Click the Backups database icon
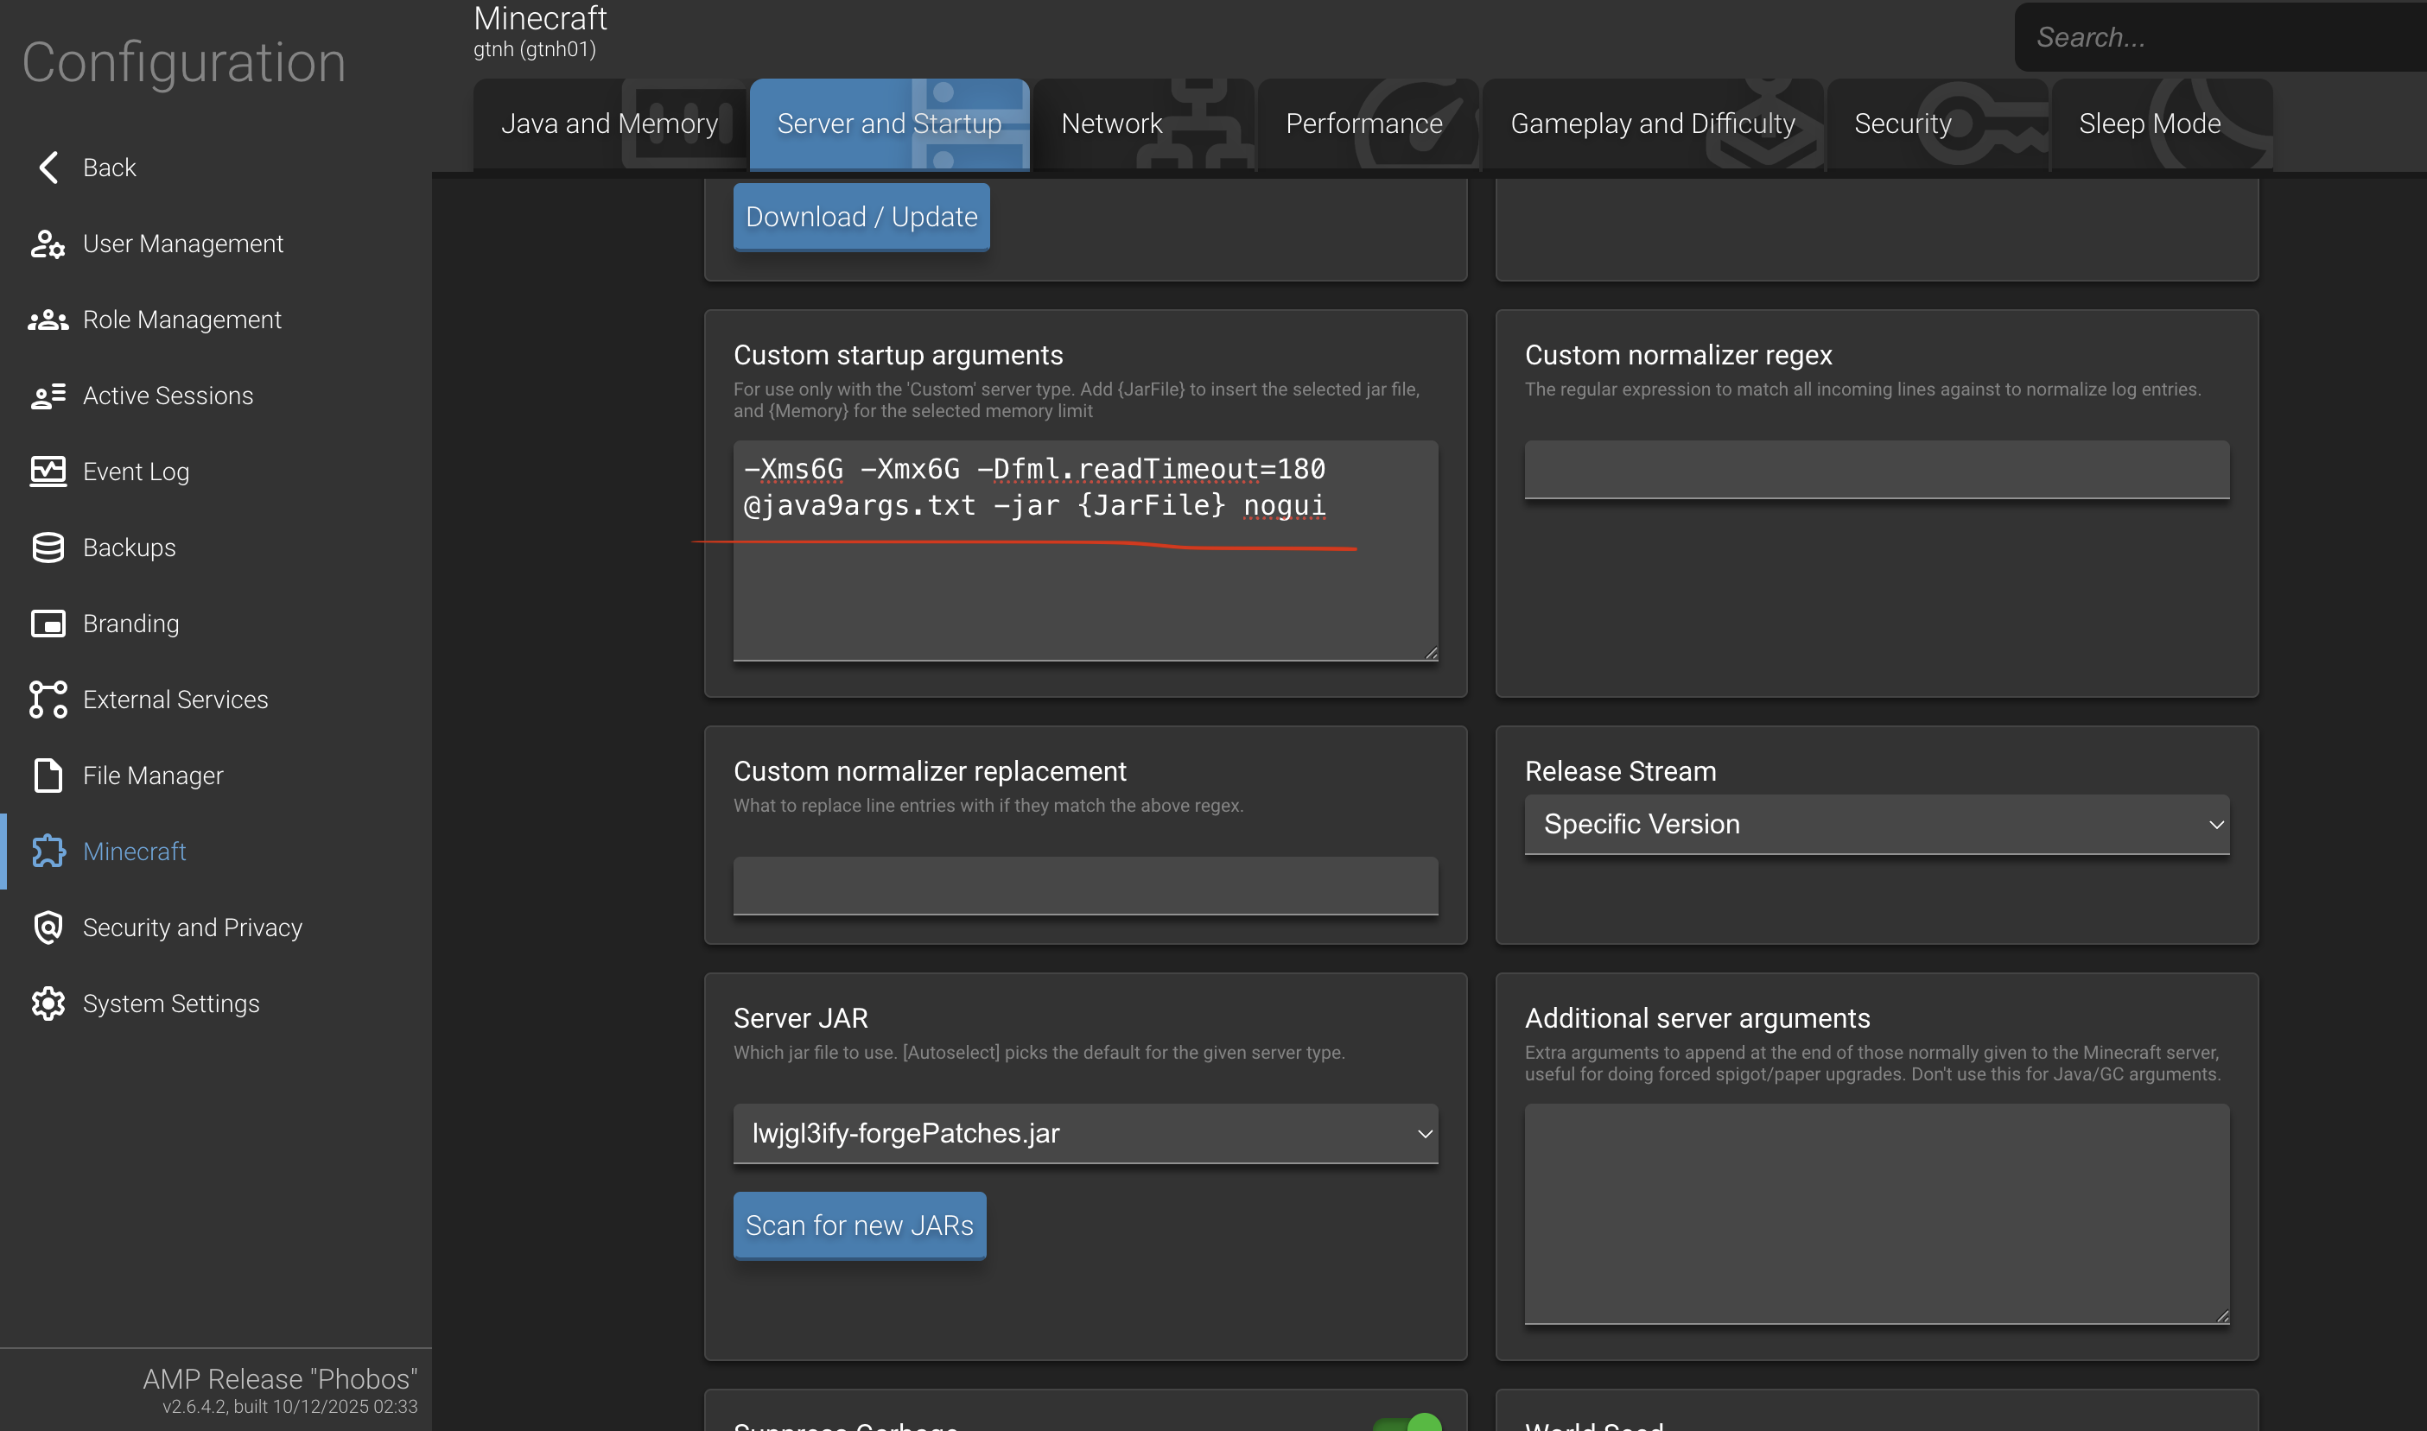This screenshot has width=2427, height=1431. (x=48, y=548)
